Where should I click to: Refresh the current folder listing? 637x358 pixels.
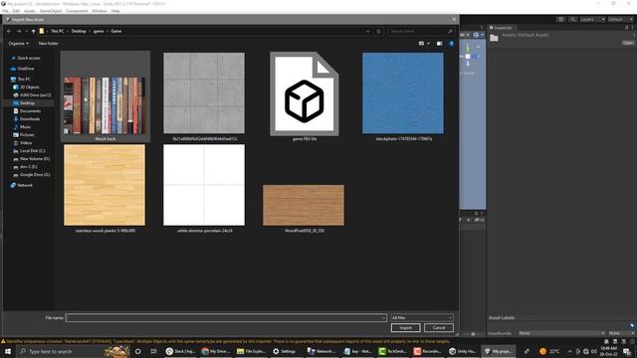pos(378,31)
